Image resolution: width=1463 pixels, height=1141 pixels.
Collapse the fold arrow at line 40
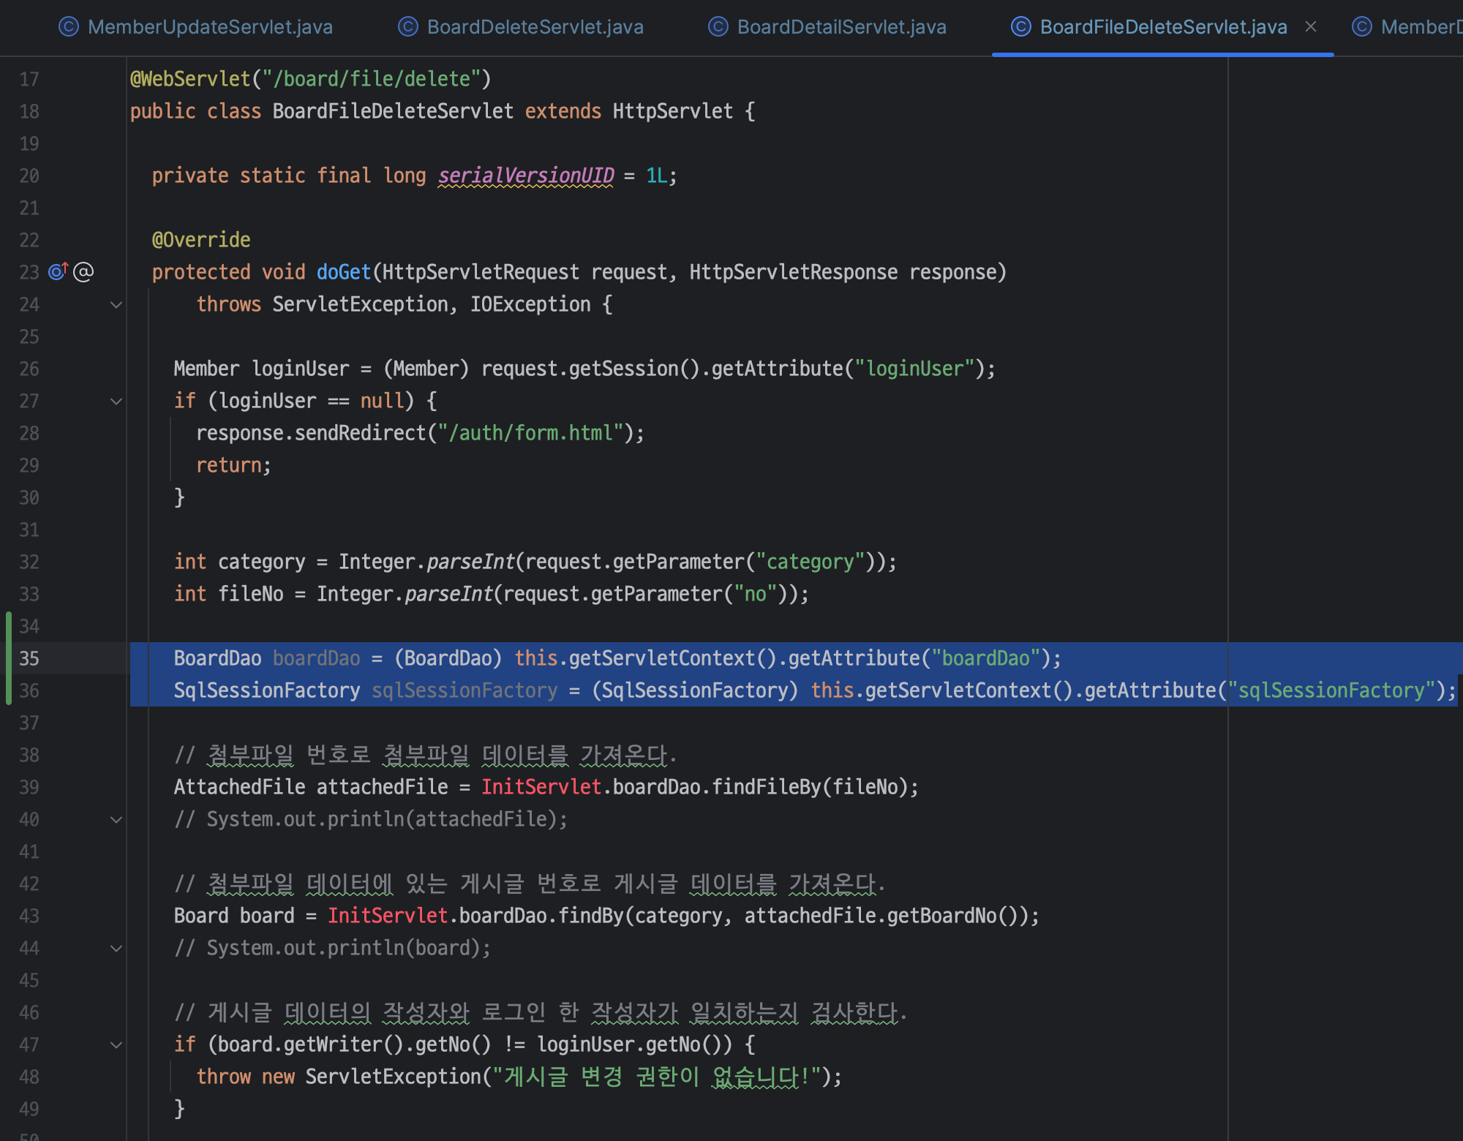click(x=116, y=819)
